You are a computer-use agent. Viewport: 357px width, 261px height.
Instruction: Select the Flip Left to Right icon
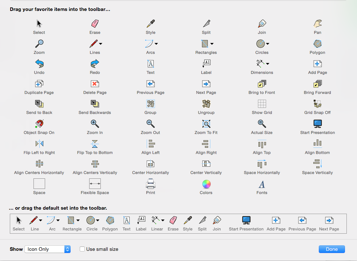click(39, 144)
